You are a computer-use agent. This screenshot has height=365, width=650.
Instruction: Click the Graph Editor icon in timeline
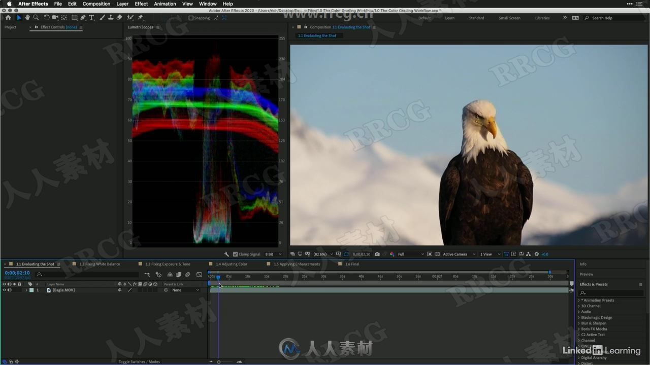(199, 274)
